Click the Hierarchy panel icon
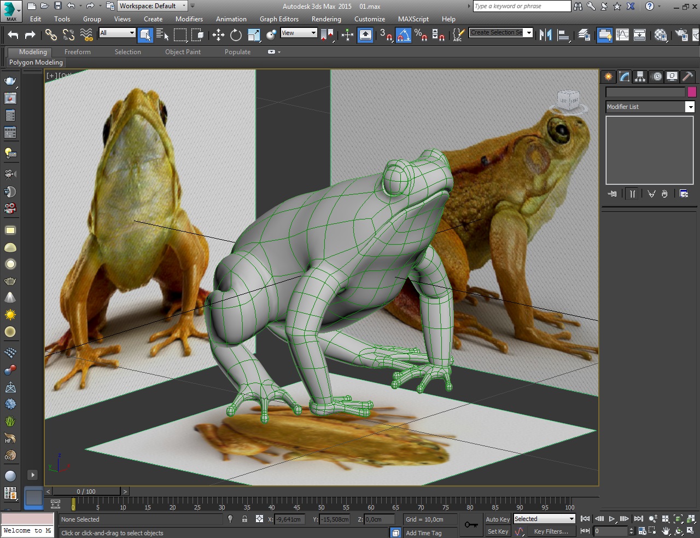The height and width of the screenshot is (538, 700). pyautogui.click(x=640, y=77)
